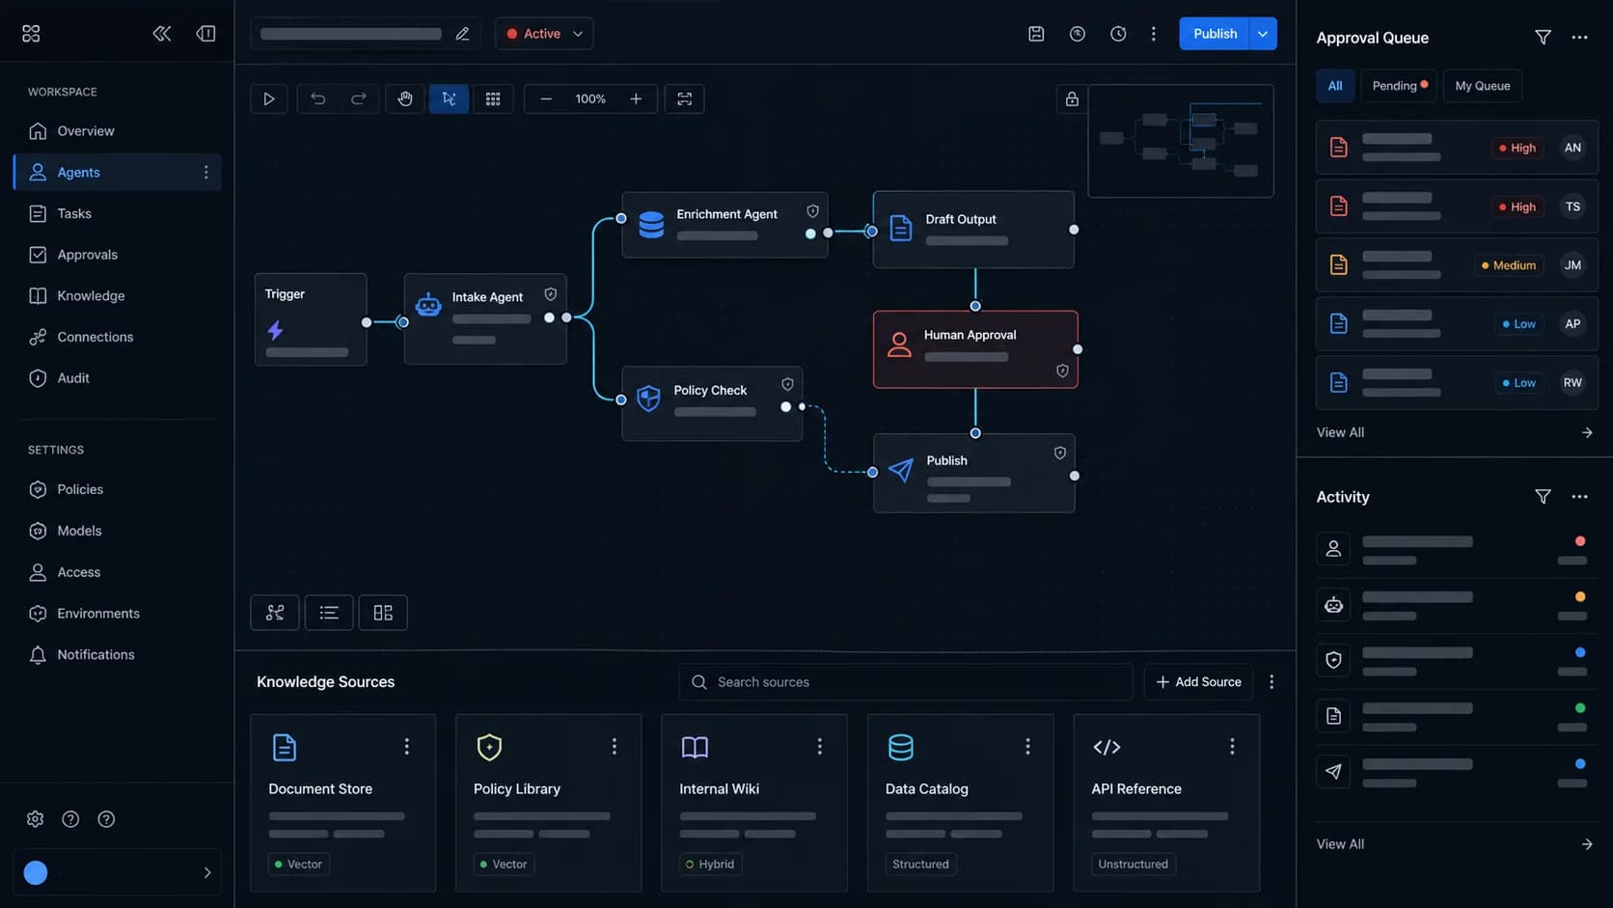Run the workflow with play icon

click(x=269, y=98)
